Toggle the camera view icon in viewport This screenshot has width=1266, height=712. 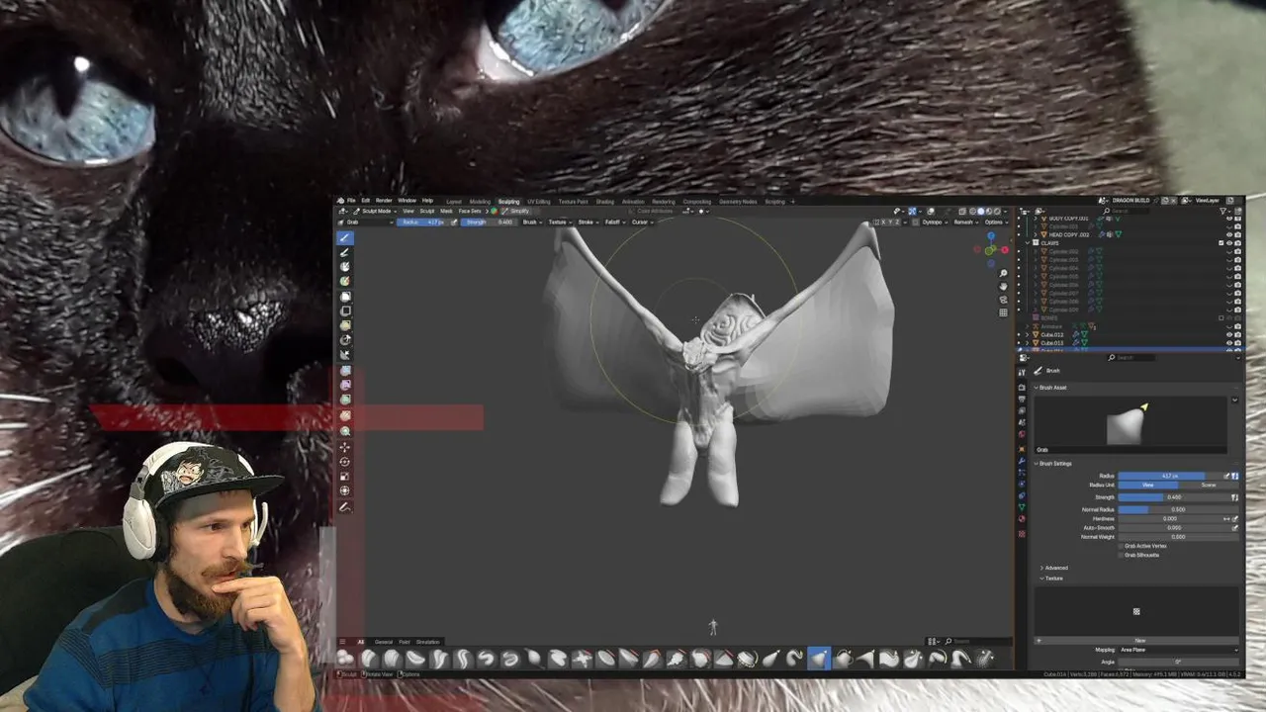[x=1003, y=299]
